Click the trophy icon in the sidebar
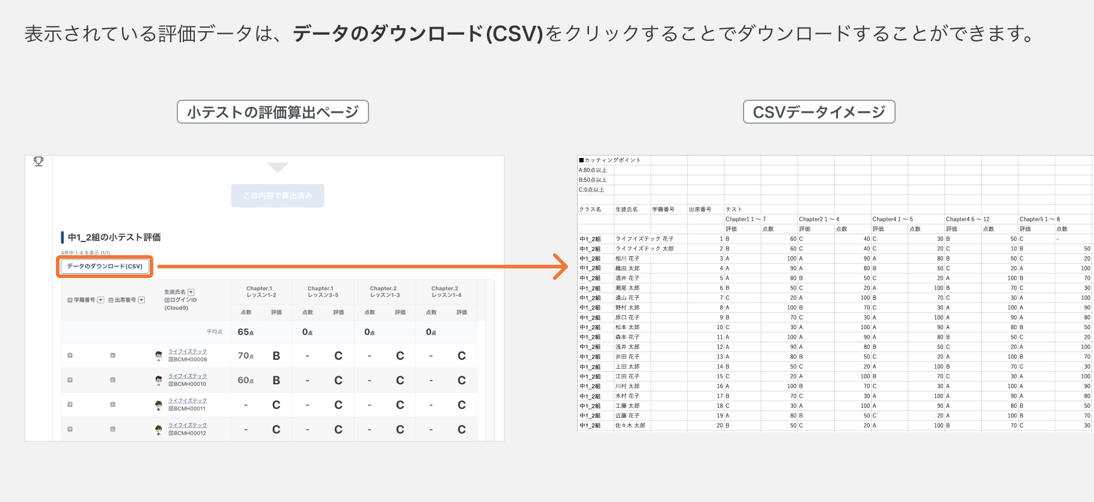1094x502 pixels. click(38, 161)
